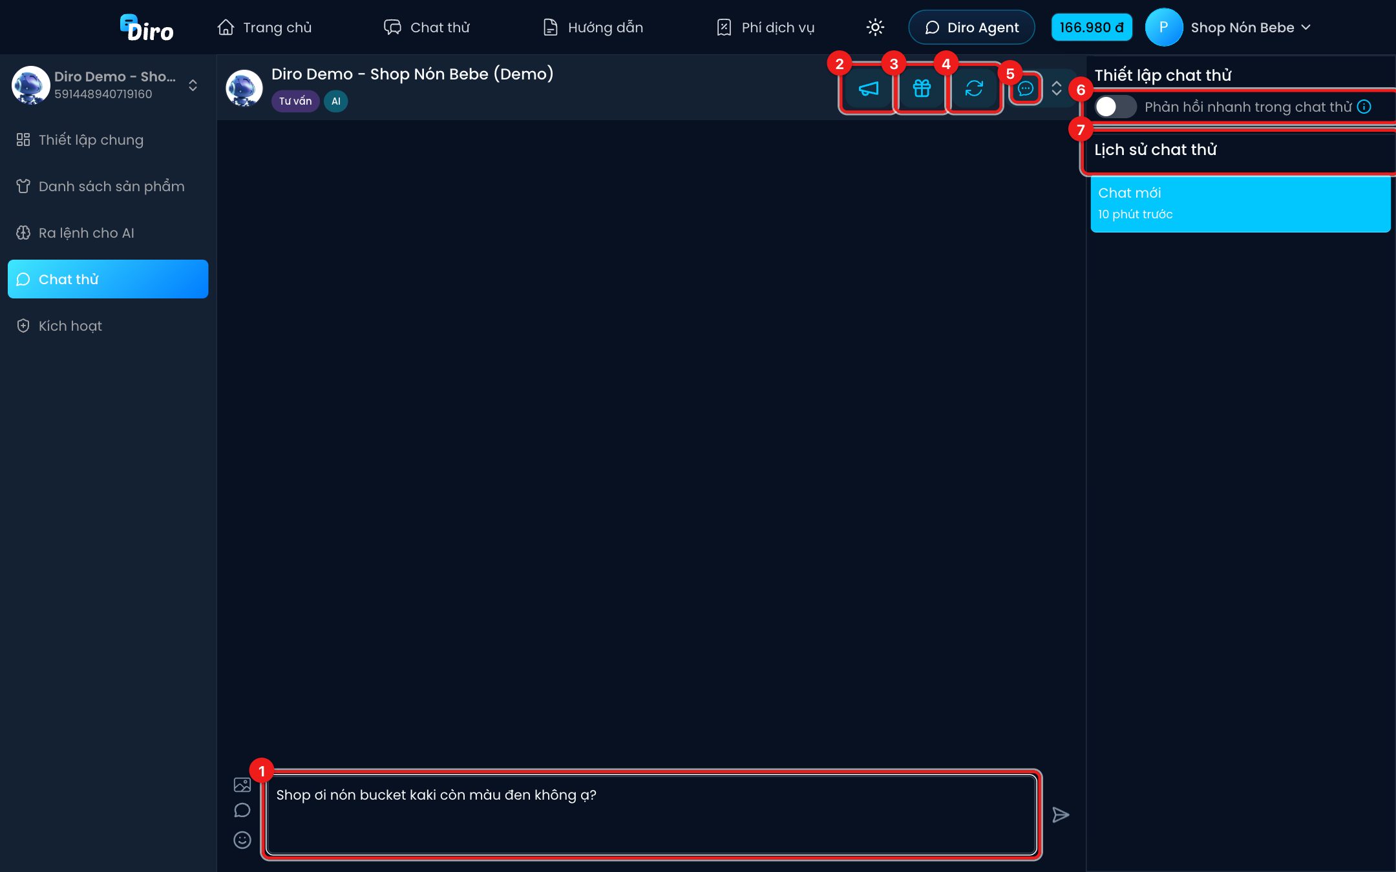Click the refresh chat icon
This screenshot has width=1396, height=872.
tap(974, 88)
